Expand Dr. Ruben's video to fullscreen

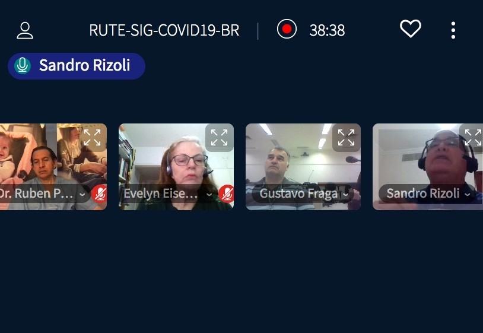[92, 137]
